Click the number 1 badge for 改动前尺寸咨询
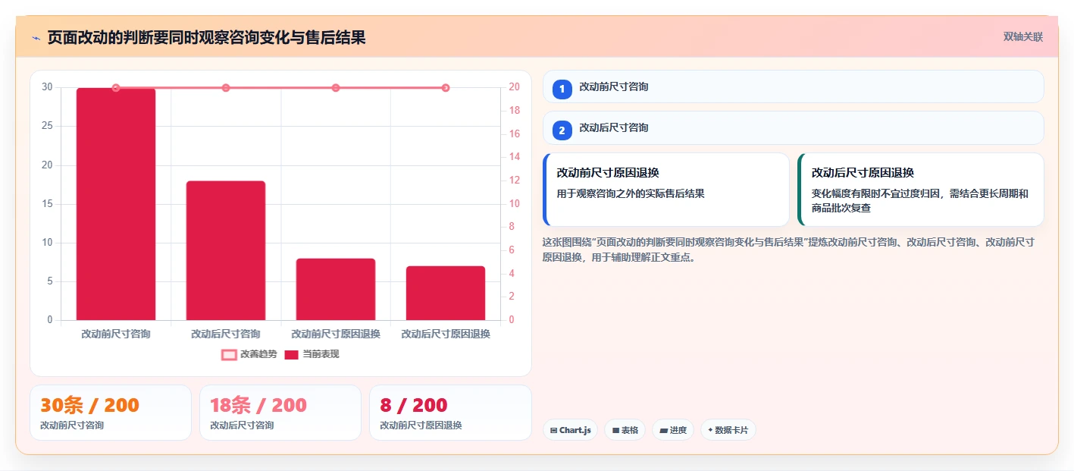 click(x=562, y=89)
